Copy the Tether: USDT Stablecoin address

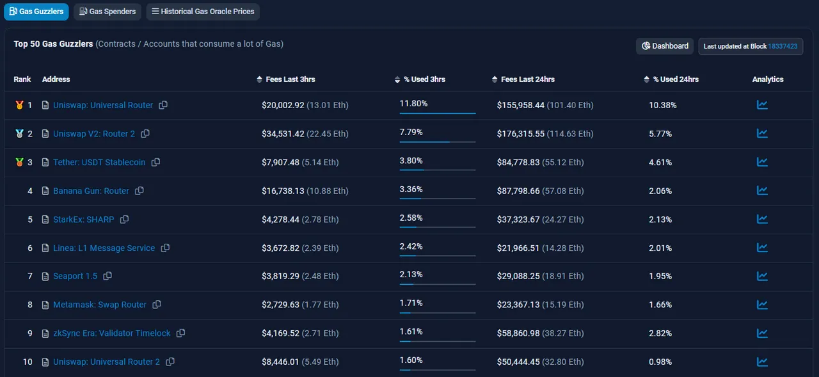tap(155, 163)
